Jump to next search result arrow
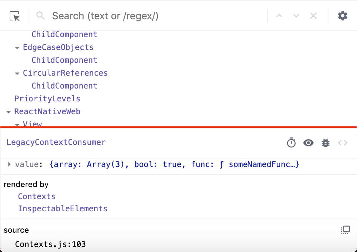 tap(296, 16)
